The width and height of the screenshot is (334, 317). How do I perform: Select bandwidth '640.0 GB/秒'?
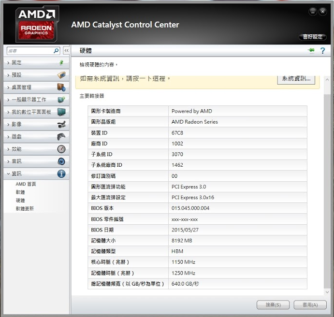(185, 284)
